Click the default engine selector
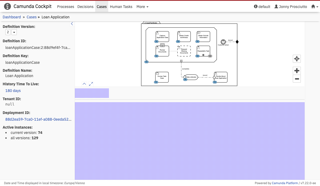This screenshot has width=320, height=186. pos(262,7)
